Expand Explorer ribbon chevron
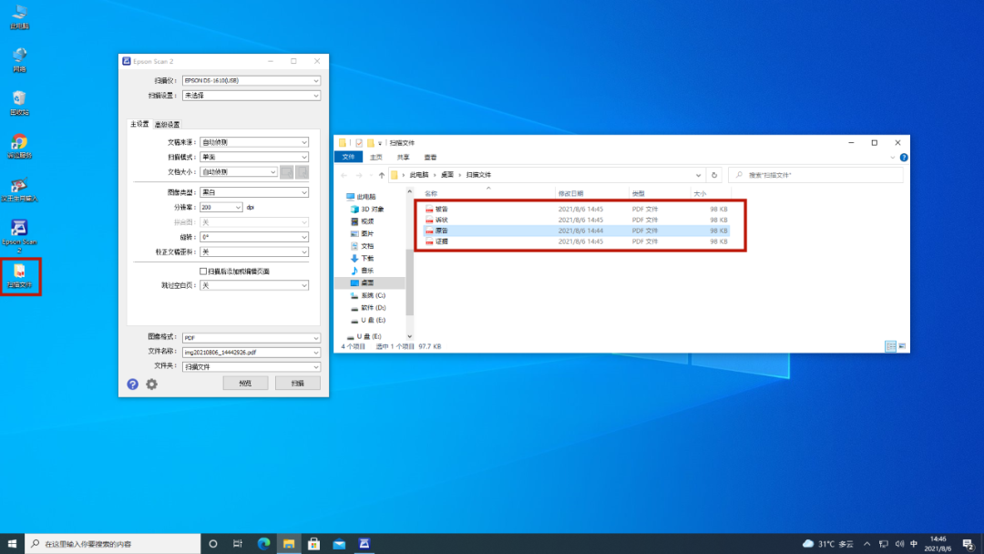 pos(892,158)
